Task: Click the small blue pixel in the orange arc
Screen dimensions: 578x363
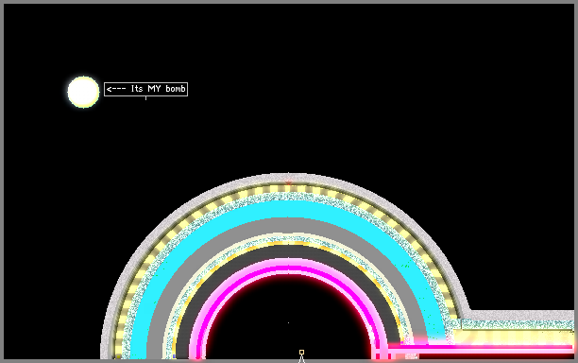Action: click(x=174, y=356)
